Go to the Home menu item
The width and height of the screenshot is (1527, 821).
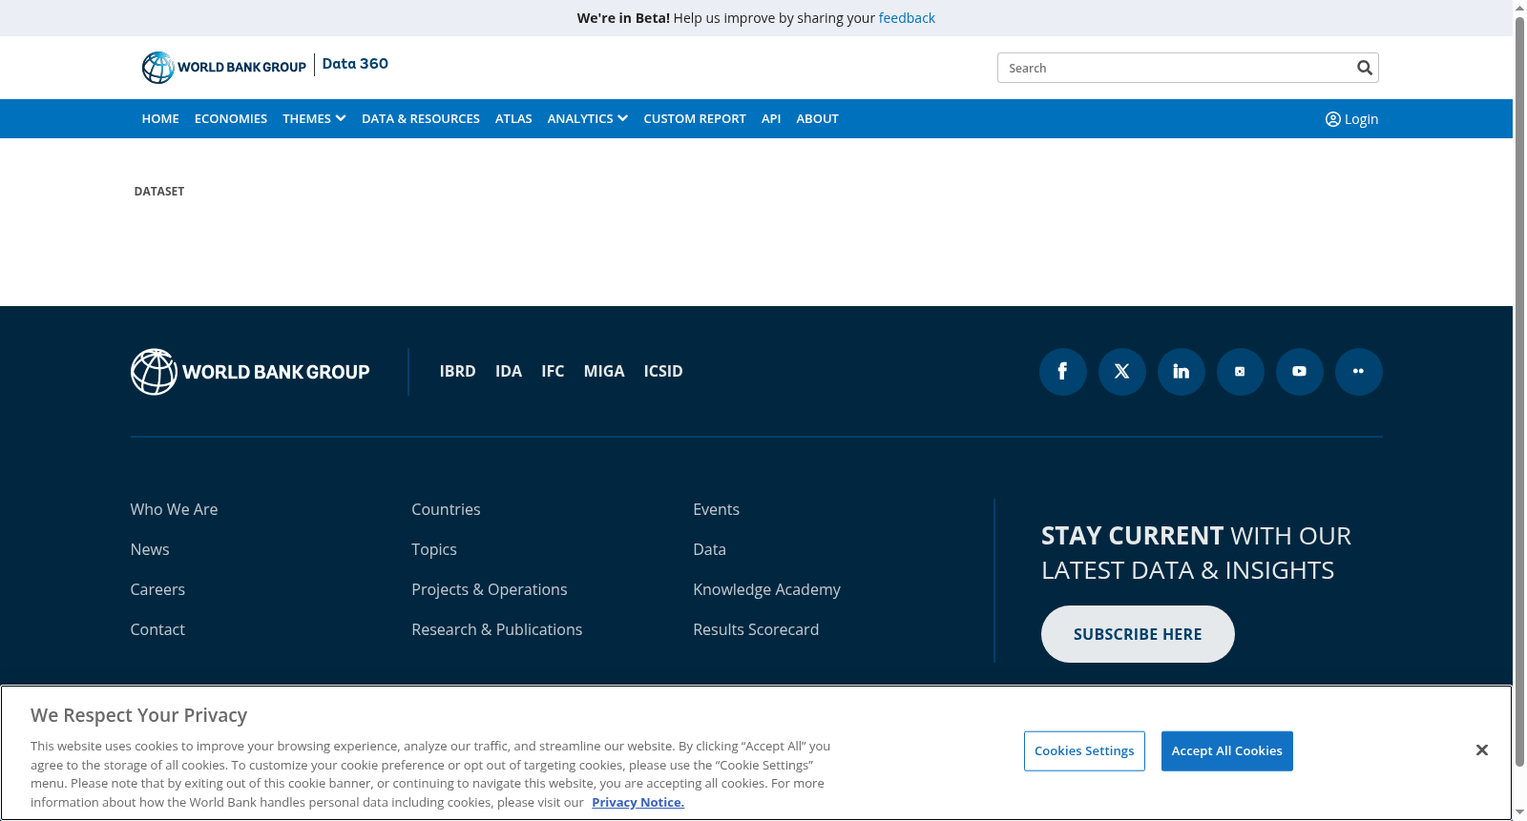tap(160, 119)
